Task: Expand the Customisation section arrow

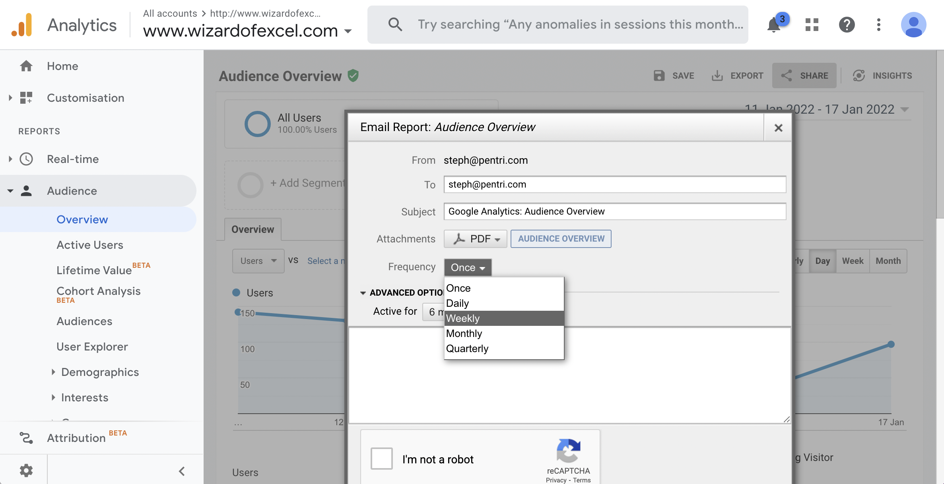Action: (x=10, y=98)
